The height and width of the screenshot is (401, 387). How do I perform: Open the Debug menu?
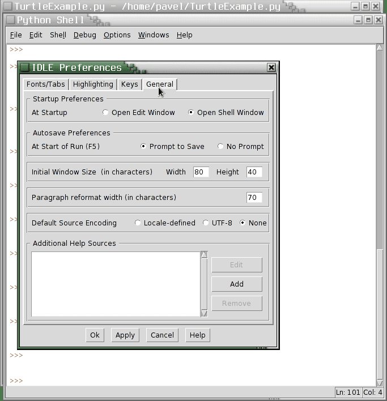click(84, 35)
